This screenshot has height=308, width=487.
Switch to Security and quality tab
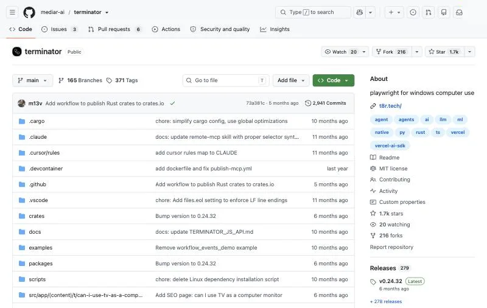220,29
